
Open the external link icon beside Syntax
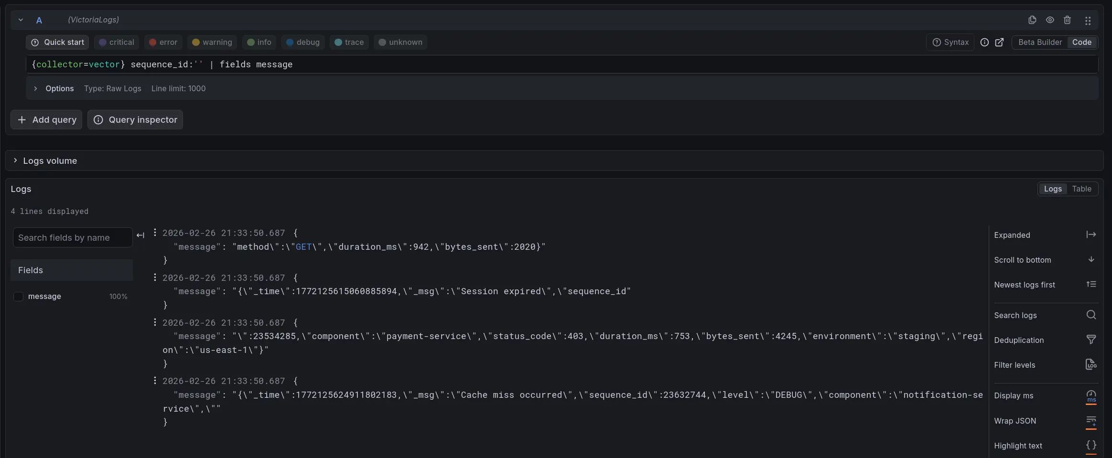tap(999, 43)
